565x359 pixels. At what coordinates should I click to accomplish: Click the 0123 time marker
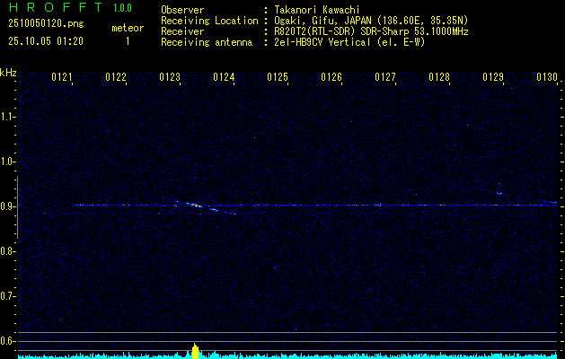coord(170,77)
